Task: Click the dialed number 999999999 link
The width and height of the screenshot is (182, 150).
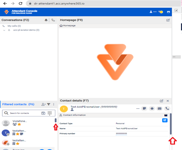Action: (x=121, y=134)
